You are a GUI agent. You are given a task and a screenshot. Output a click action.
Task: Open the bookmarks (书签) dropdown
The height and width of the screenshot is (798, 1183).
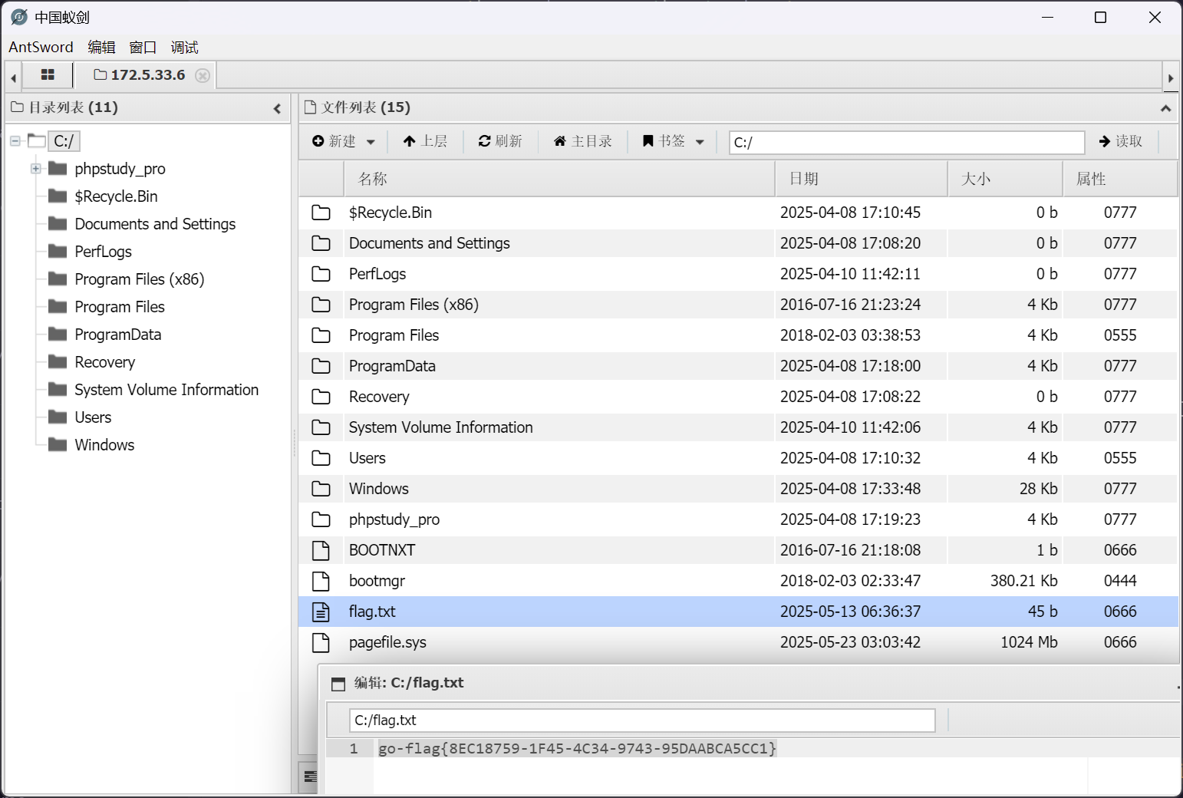673,141
